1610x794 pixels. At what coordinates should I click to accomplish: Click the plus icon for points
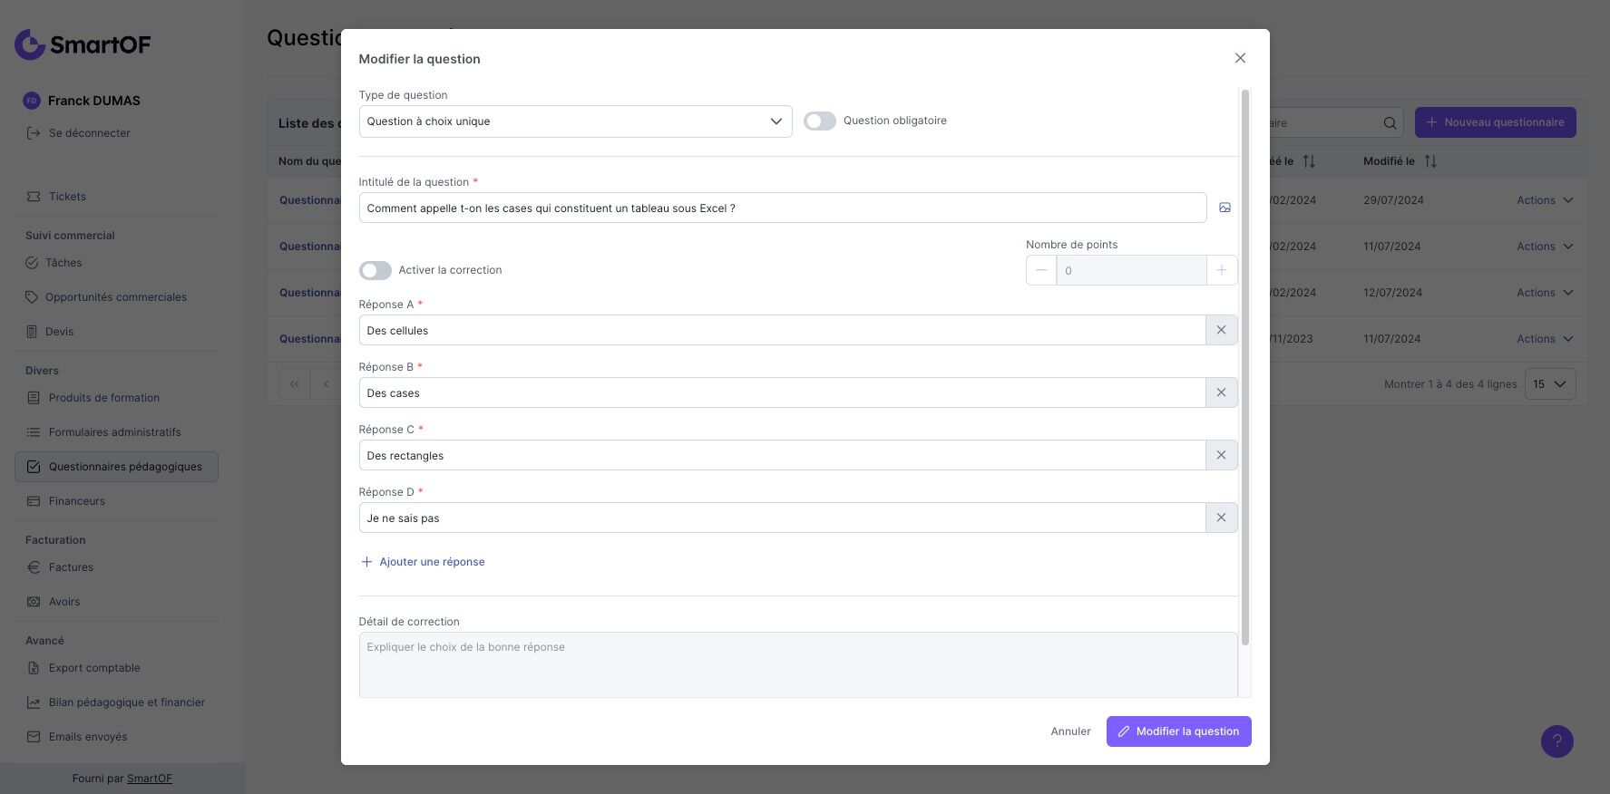coord(1222,270)
